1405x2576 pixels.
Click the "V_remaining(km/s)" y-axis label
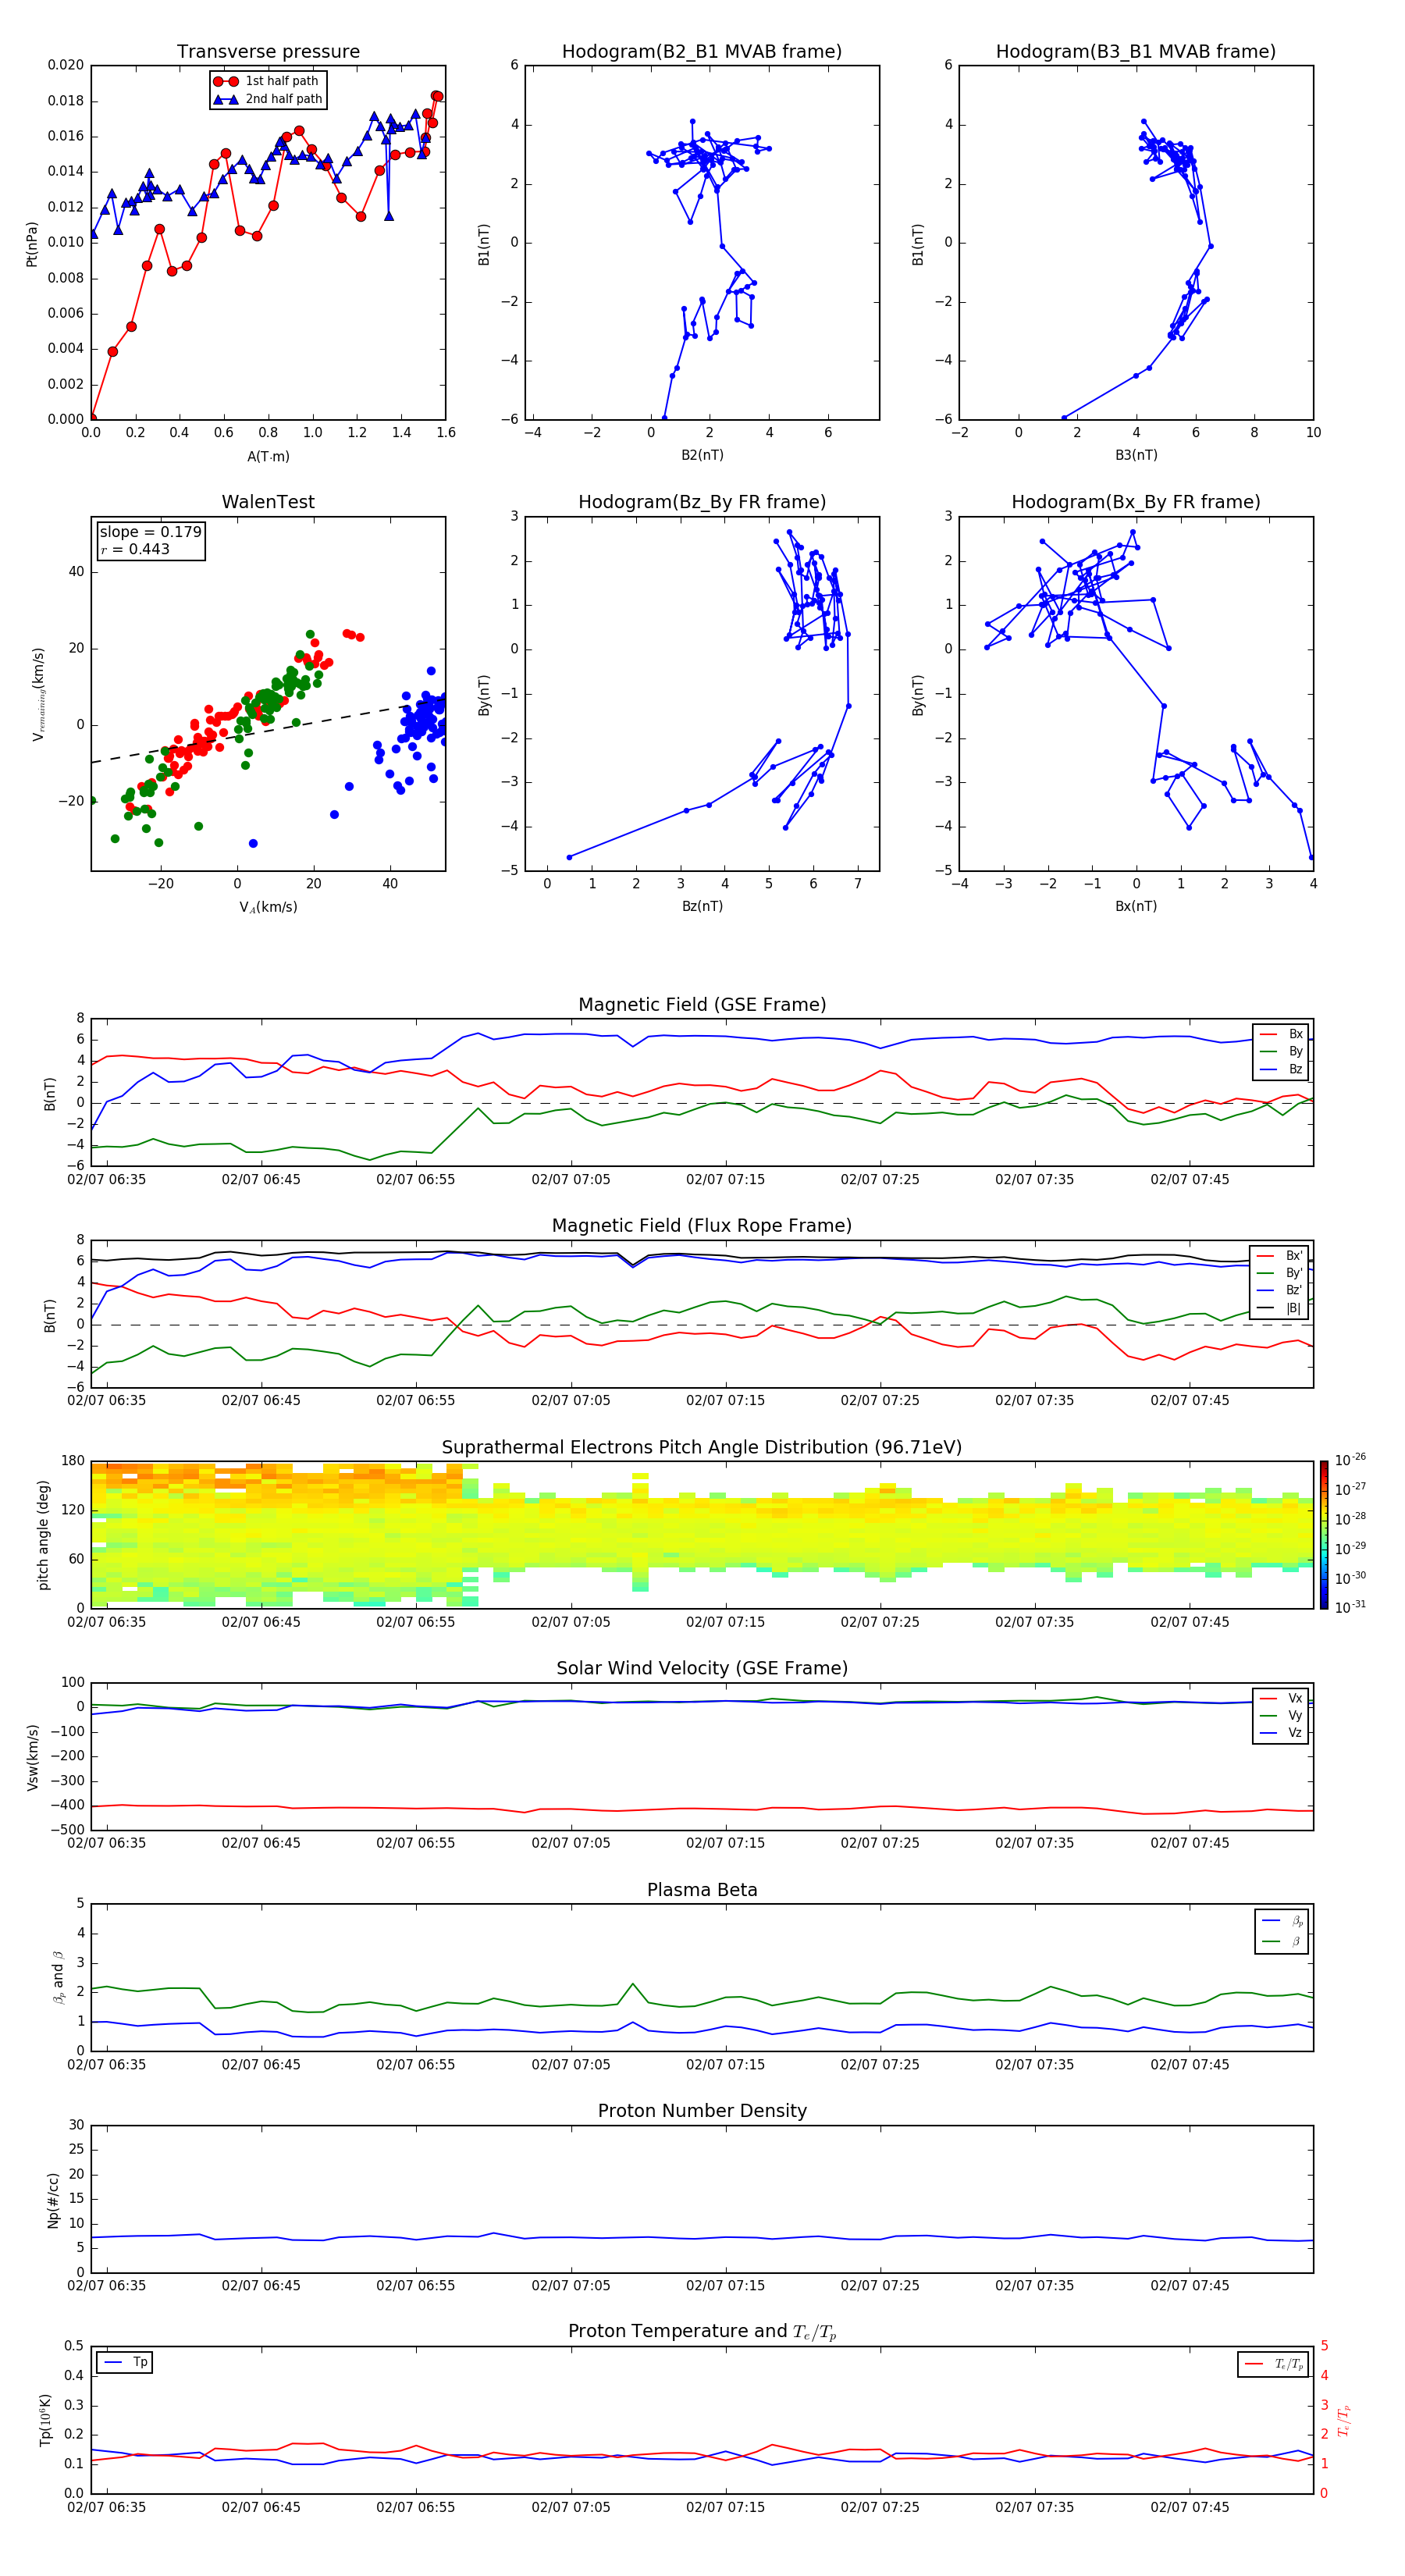[38, 694]
